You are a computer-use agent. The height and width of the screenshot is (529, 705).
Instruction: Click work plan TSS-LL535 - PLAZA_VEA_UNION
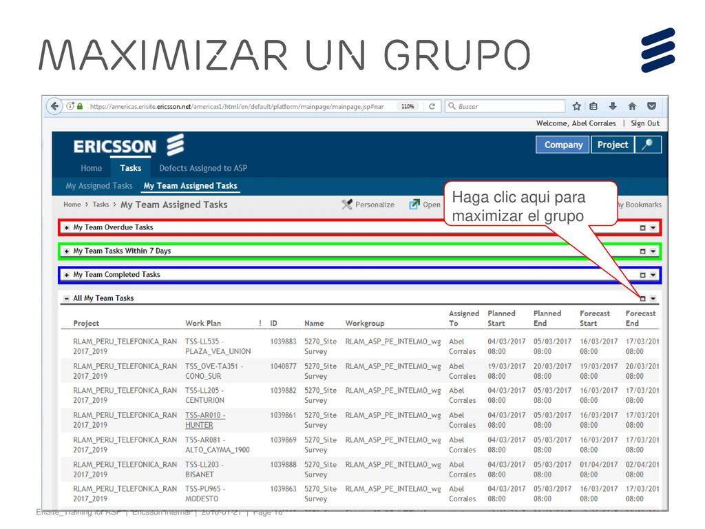coord(218,346)
